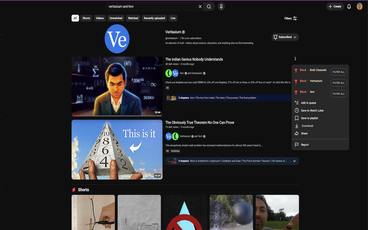Screen dimensions: 368x230
Task: Block Both Channels from the menu
Action: pos(313,70)
